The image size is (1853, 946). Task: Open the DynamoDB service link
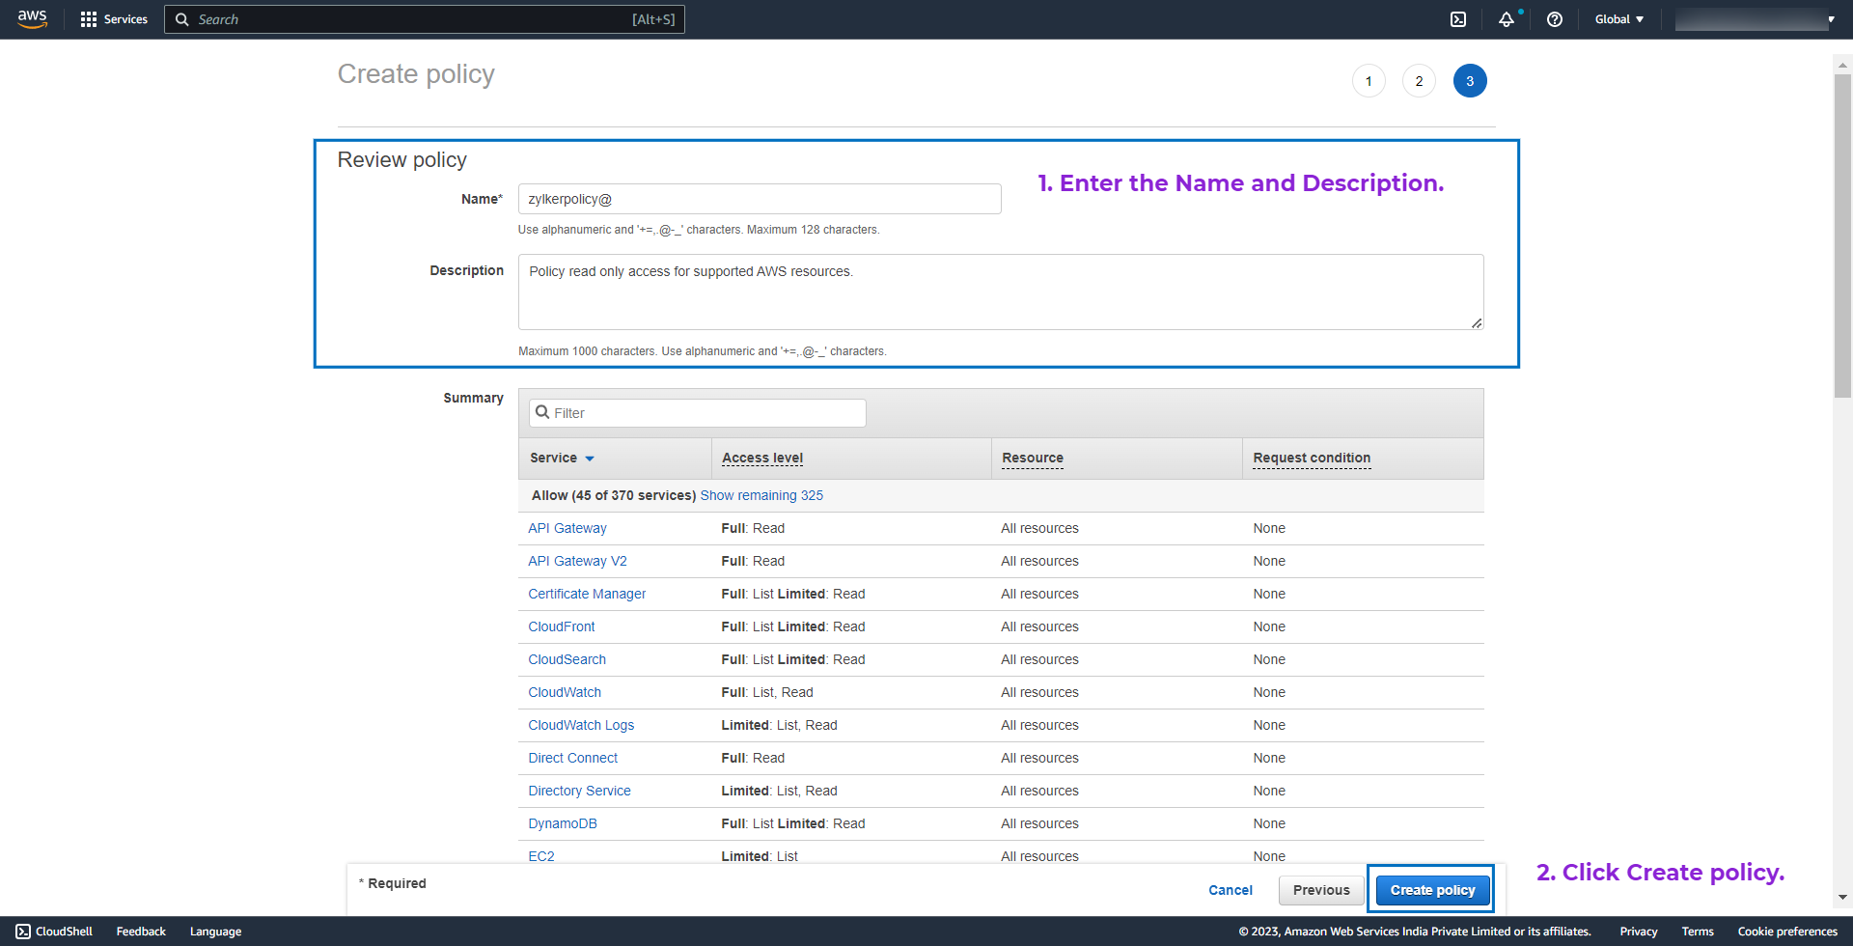pyautogui.click(x=563, y=823)
